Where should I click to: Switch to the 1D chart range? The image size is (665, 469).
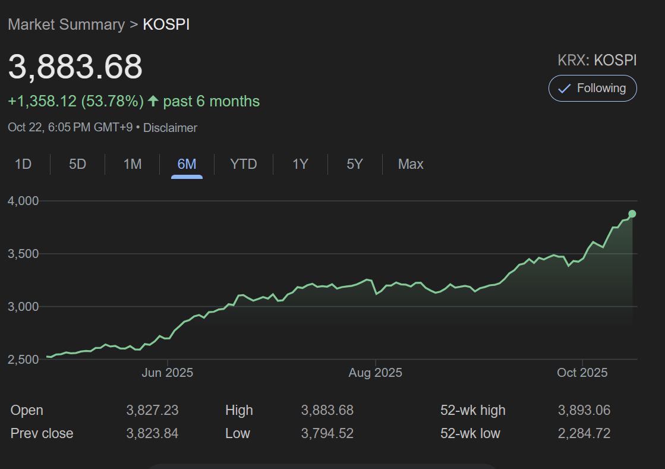point(23,164)
